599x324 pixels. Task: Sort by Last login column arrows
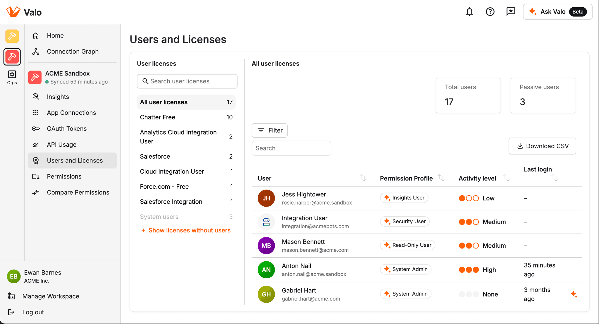click(555, 178)
